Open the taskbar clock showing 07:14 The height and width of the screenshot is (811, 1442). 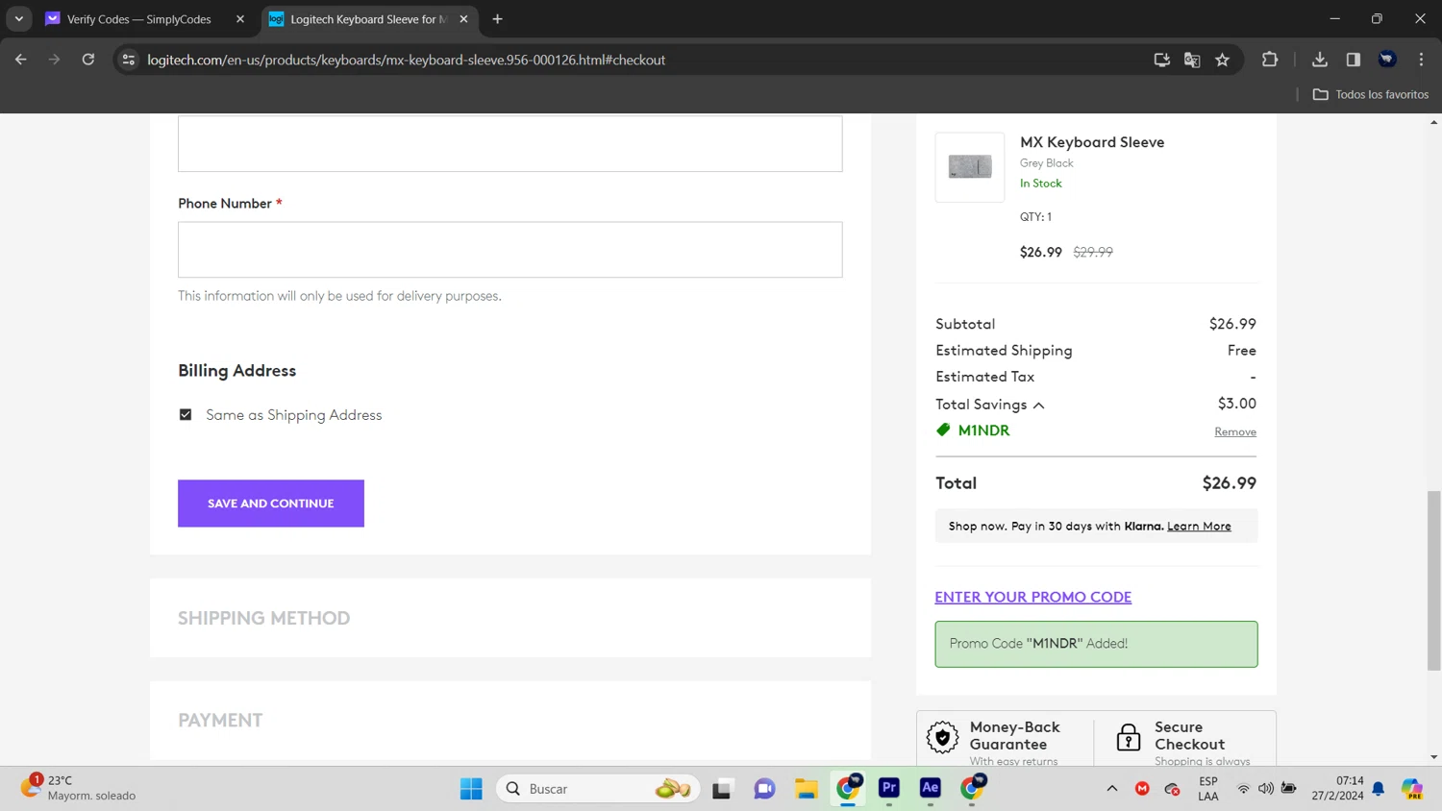coord(1337,789)
